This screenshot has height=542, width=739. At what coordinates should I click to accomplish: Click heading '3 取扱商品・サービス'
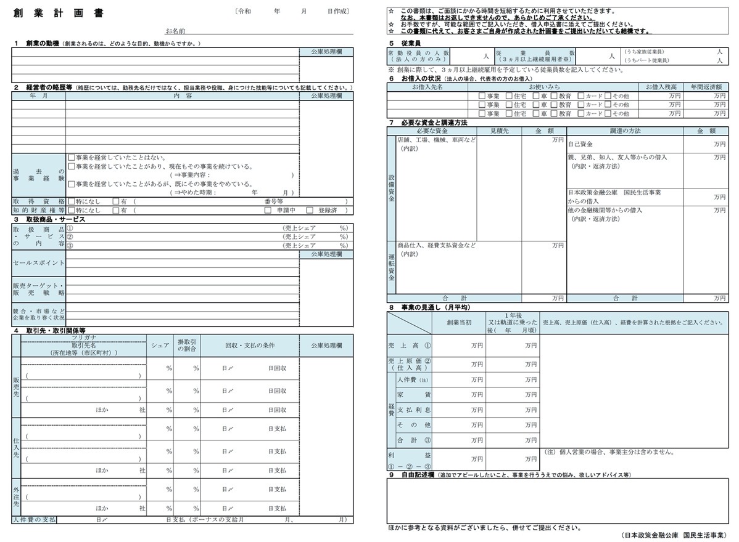(49, 219)
